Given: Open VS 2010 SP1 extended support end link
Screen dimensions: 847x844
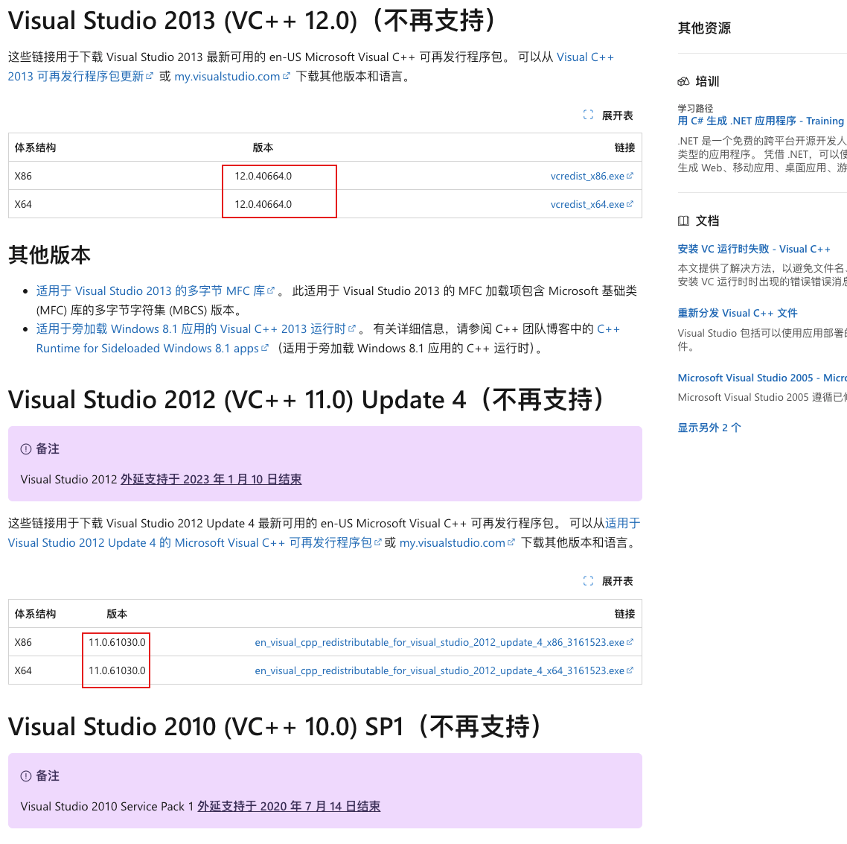Looking at the screenshot, I should tap(289, 806).
